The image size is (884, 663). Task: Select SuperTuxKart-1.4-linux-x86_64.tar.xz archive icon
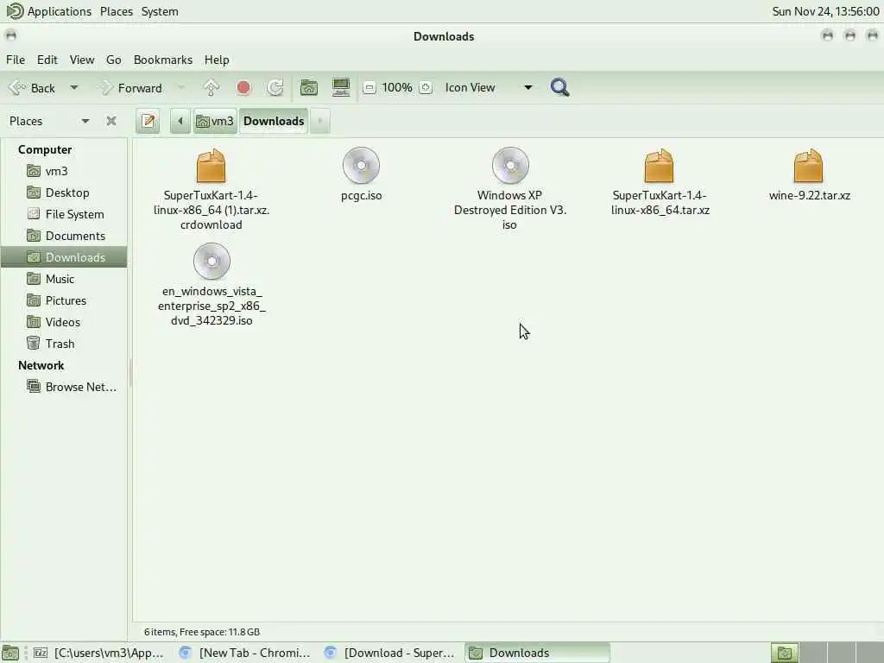pyautogui.click(x=659, y=165)
